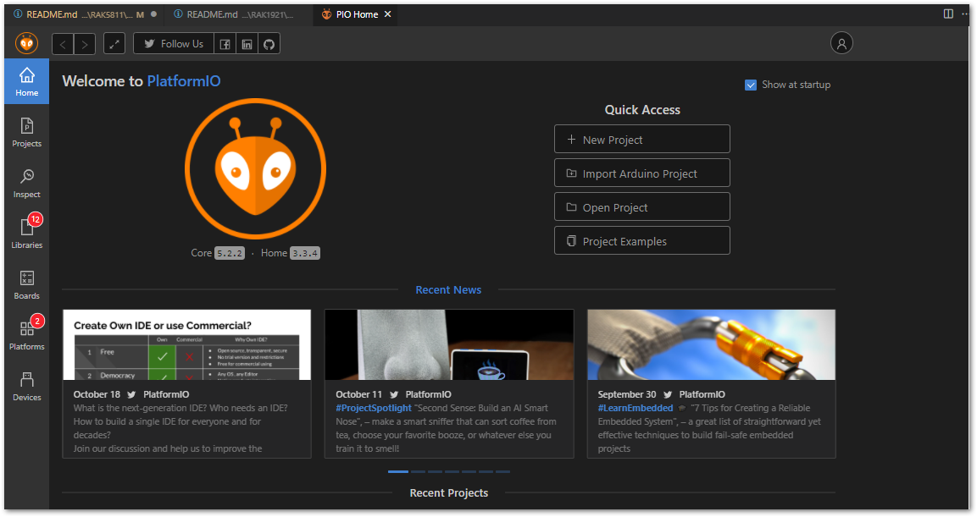
Task: Open the user account icon
Action: [x=841, y=43]
